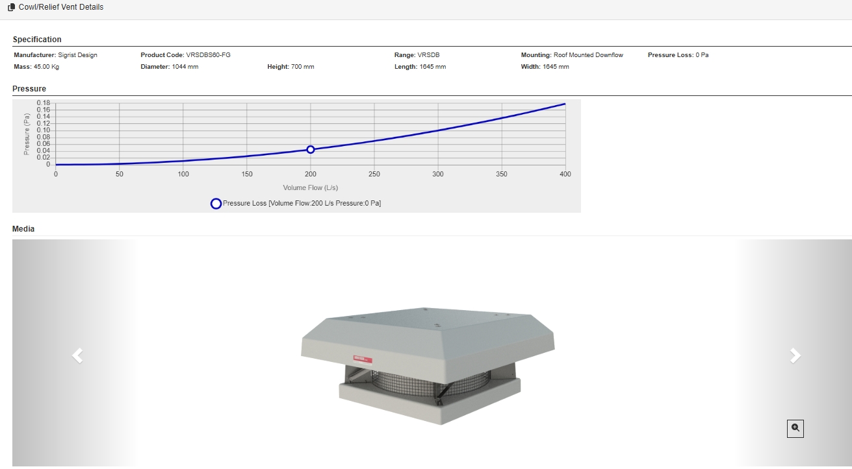852x469 pixels.
Task: Click the Media section heading
Action: click(x=23, y=229)
